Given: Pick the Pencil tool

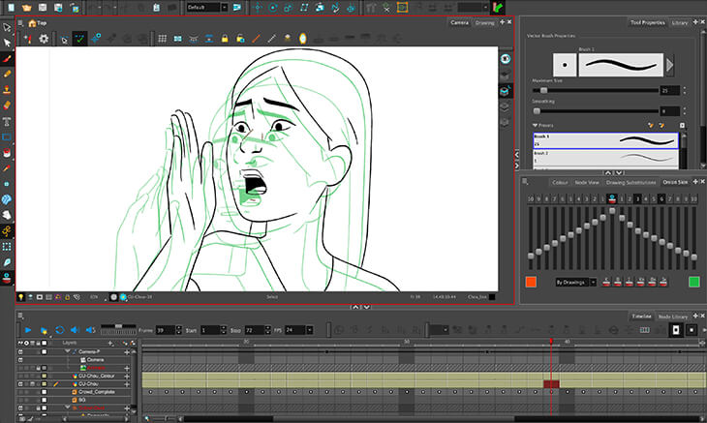Looking at the screenshot, I should pos(7,74).
